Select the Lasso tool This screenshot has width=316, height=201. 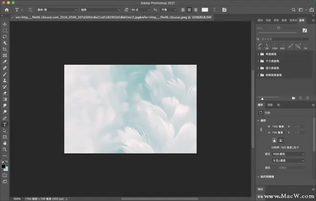point(5,36)
